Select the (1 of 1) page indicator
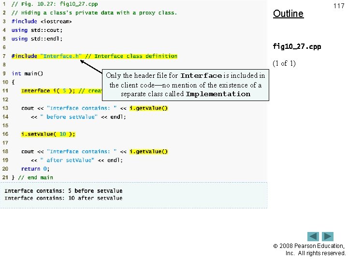This screenshot has width=348, height=261. point(284,63)
